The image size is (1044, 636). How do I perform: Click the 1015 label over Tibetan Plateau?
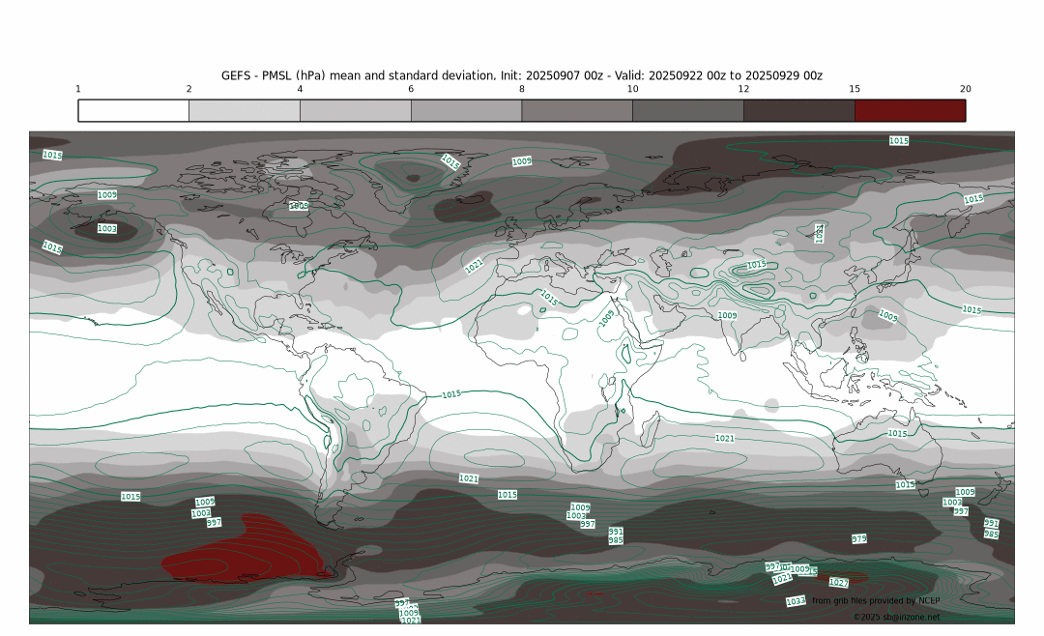pos(756,264)
